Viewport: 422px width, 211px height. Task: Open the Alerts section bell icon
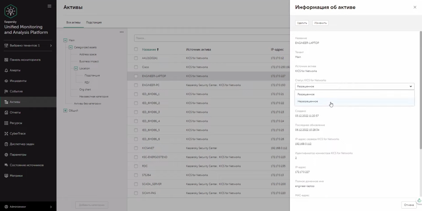tap(6, 71)
